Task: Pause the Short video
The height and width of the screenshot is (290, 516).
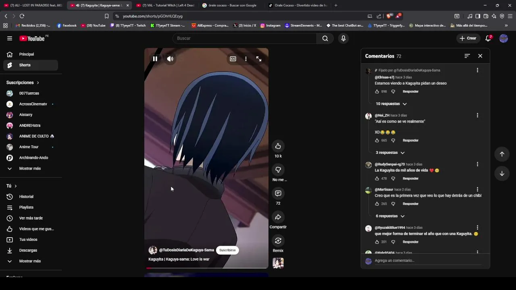Action: pos(155,59)
